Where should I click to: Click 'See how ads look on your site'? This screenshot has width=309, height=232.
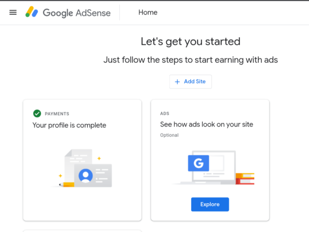[207, 124]
